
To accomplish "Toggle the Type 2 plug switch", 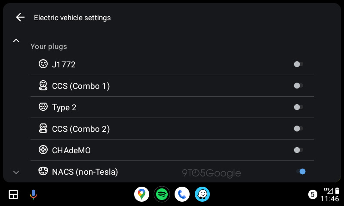I will pyautogui.click(x=298, y=107).
